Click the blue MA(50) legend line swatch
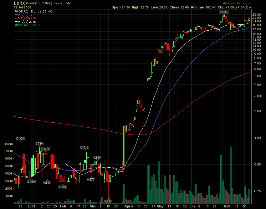 point(16,15)
